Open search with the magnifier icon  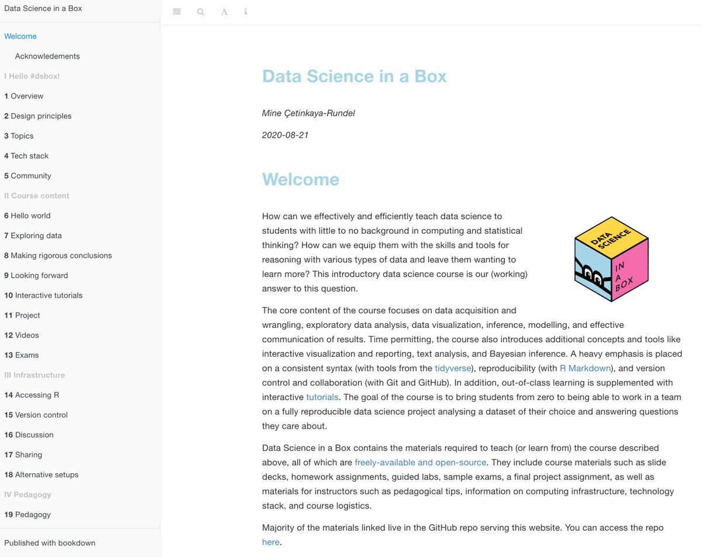[201, 12]
